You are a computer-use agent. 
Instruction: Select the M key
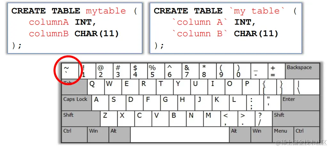pyautogui.click(x=212, y=119)
